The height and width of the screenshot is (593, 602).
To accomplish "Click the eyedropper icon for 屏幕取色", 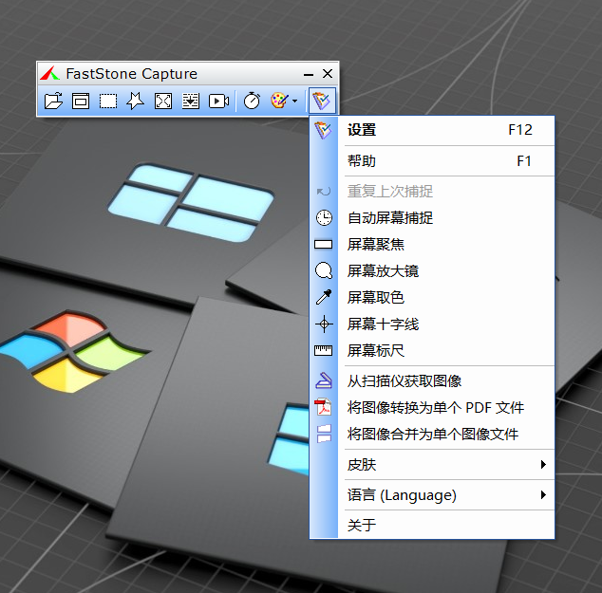I will (324, 297).
